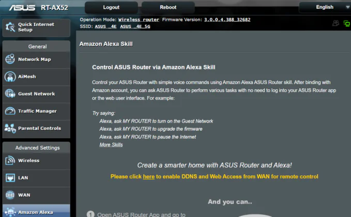Click the LAN monitor icon
Screen dimensions: 351x217
click(x=10, y=178)
